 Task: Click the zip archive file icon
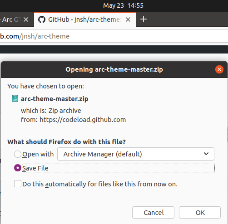tap(15, 98)
